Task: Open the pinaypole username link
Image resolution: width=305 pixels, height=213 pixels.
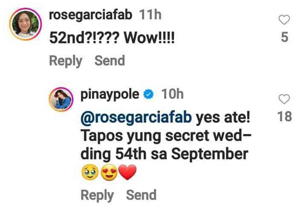Action: pyautogui.click(x=110, y=95)
